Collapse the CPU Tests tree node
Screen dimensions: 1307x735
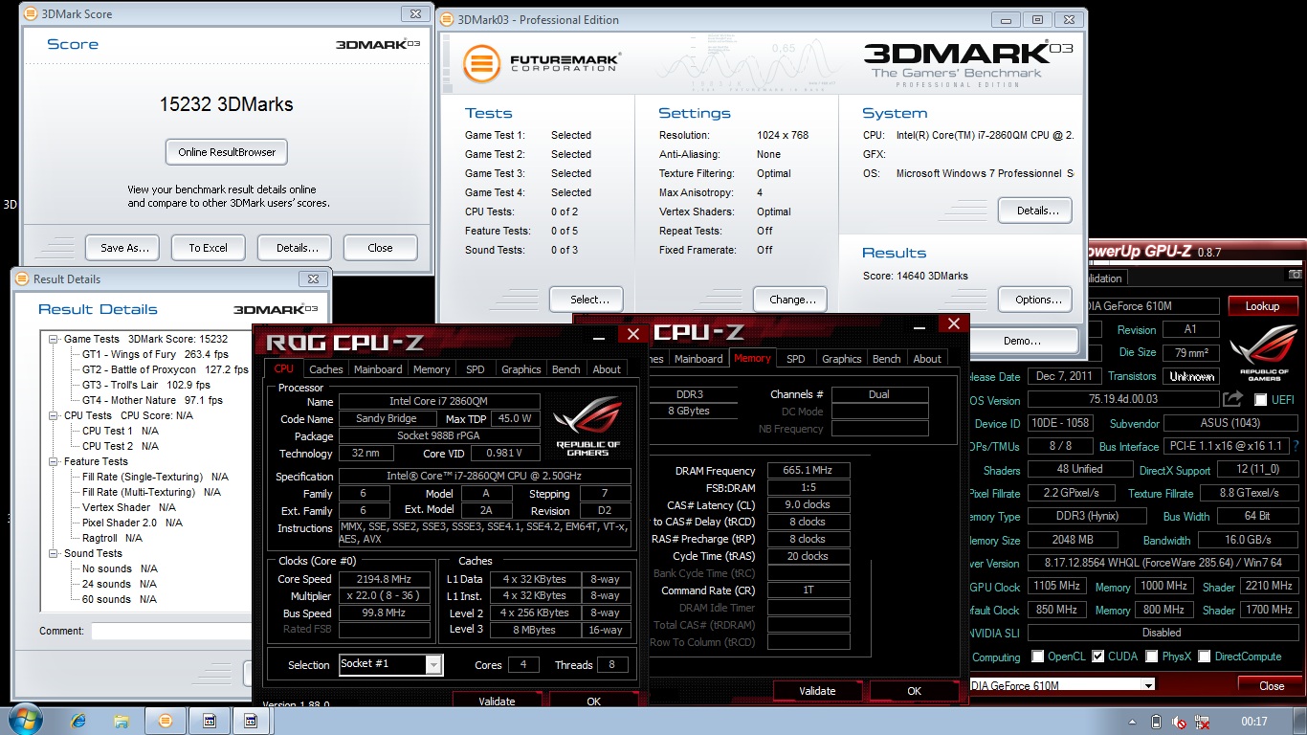click(x=54, y=415)
